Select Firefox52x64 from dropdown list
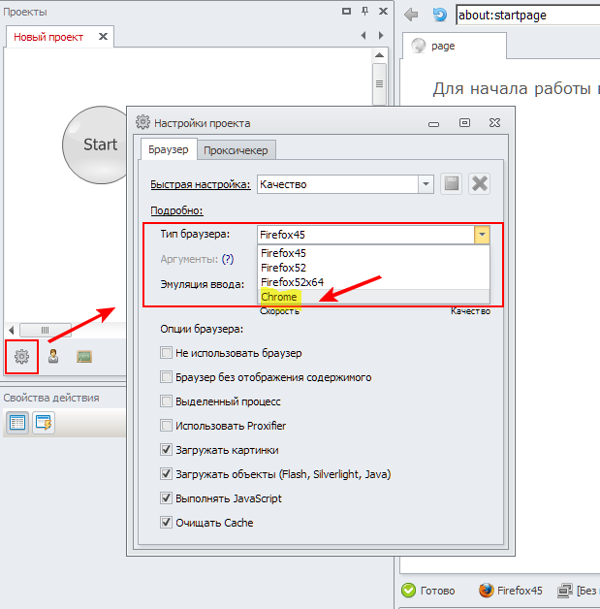This screenshot has height=609, width=600. point(373,282)
